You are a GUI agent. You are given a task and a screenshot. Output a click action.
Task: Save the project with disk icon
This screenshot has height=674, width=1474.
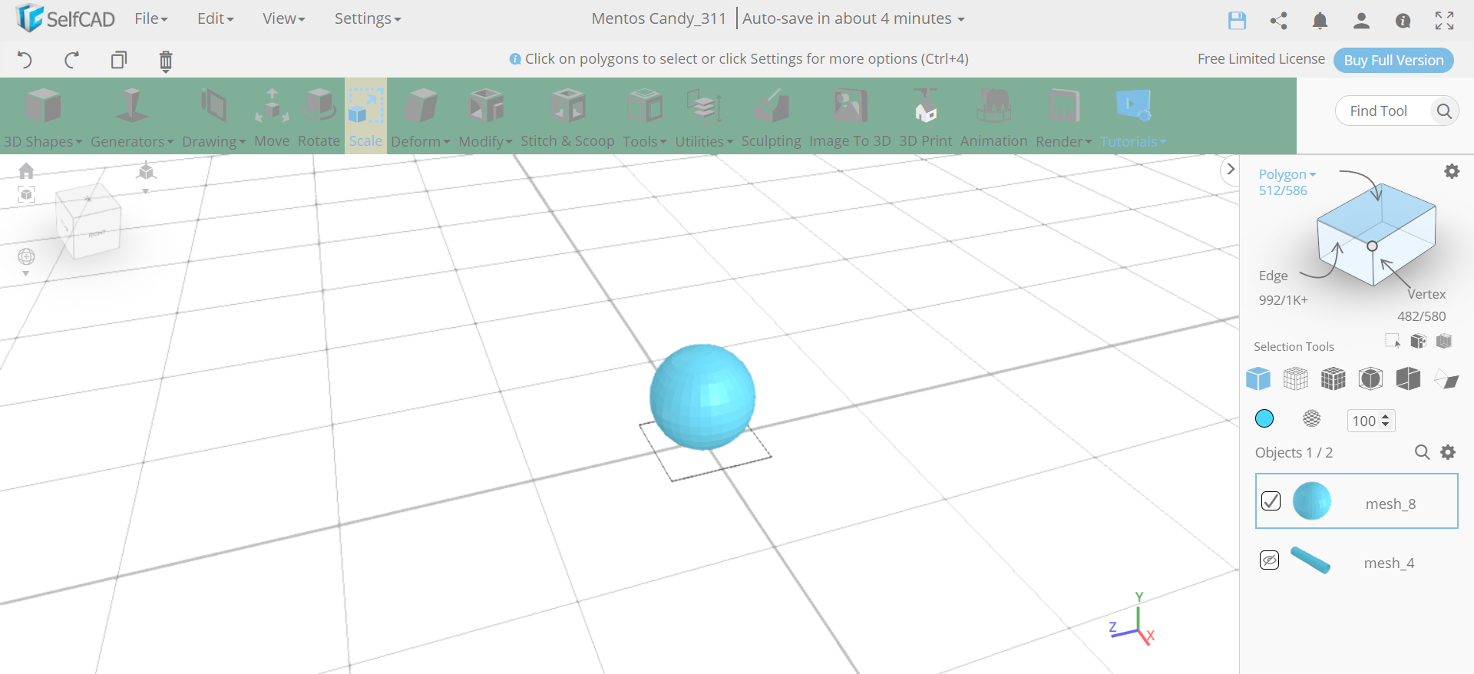1237,21
